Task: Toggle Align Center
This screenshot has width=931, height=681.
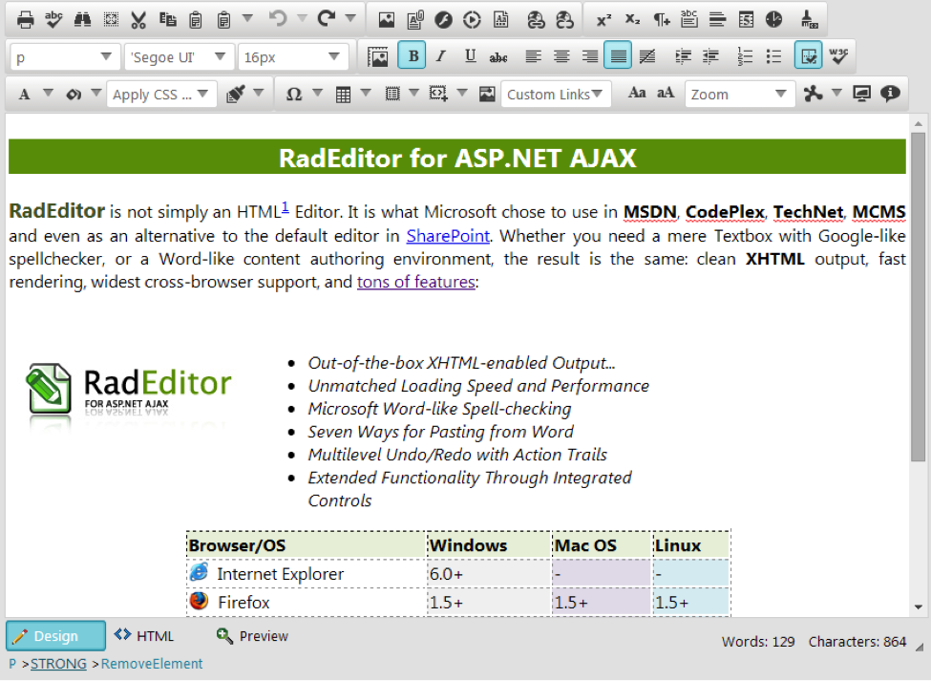Action: 561,56
